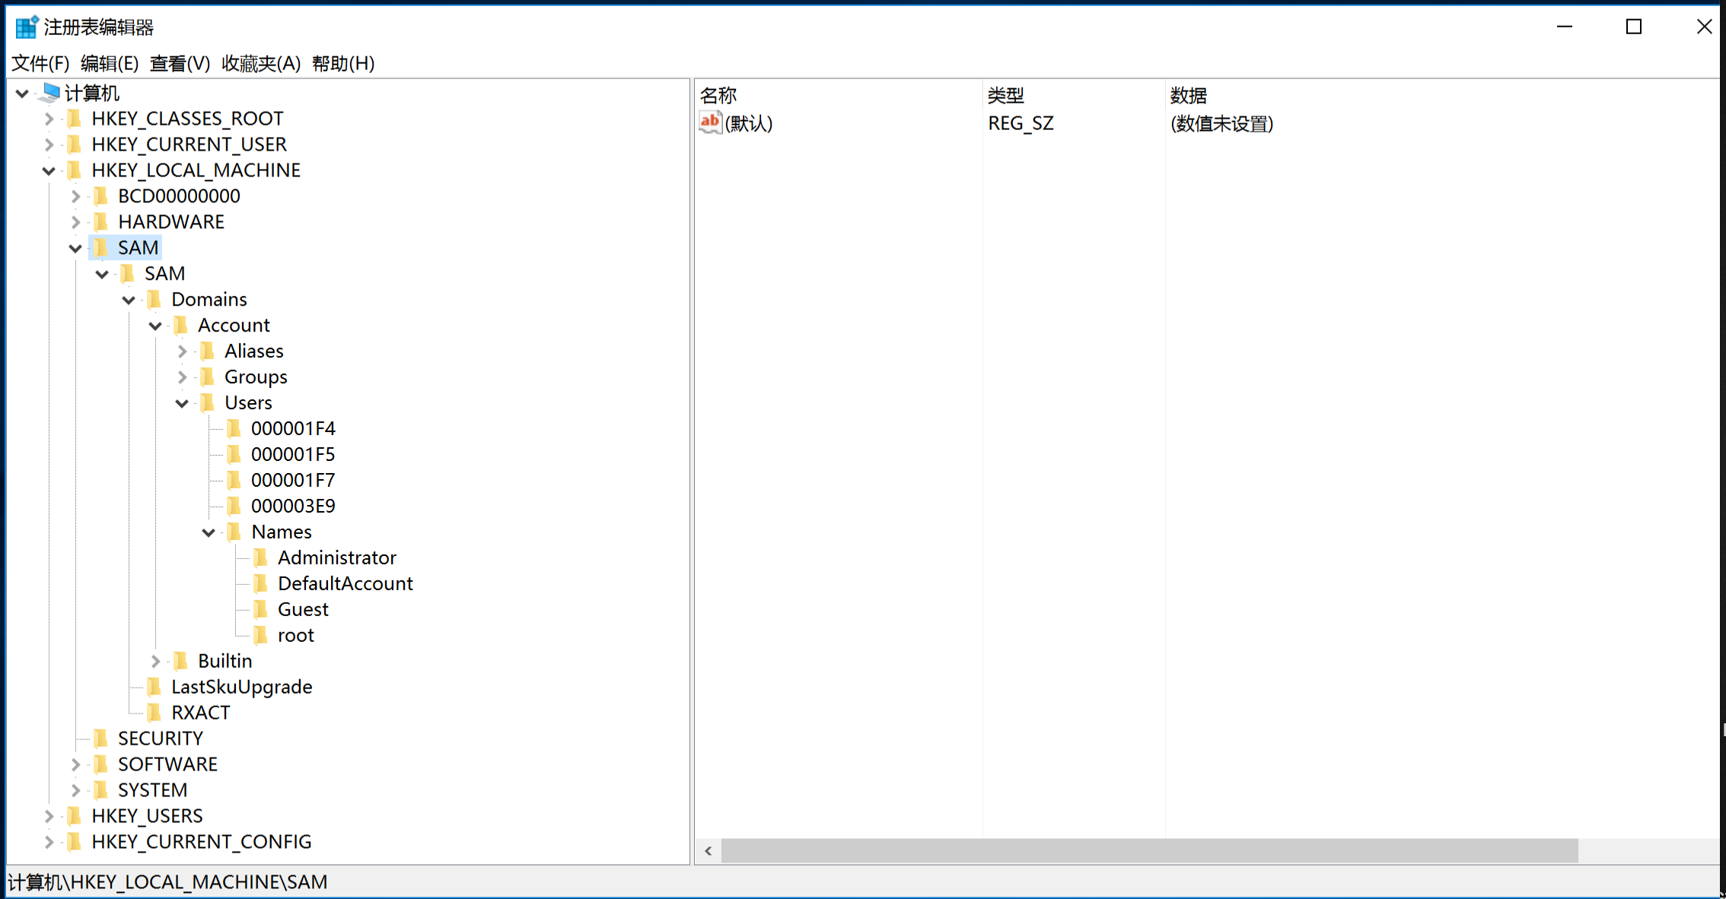
Task: Expand the SOFTWARE key
Action: tap(75, 764)
